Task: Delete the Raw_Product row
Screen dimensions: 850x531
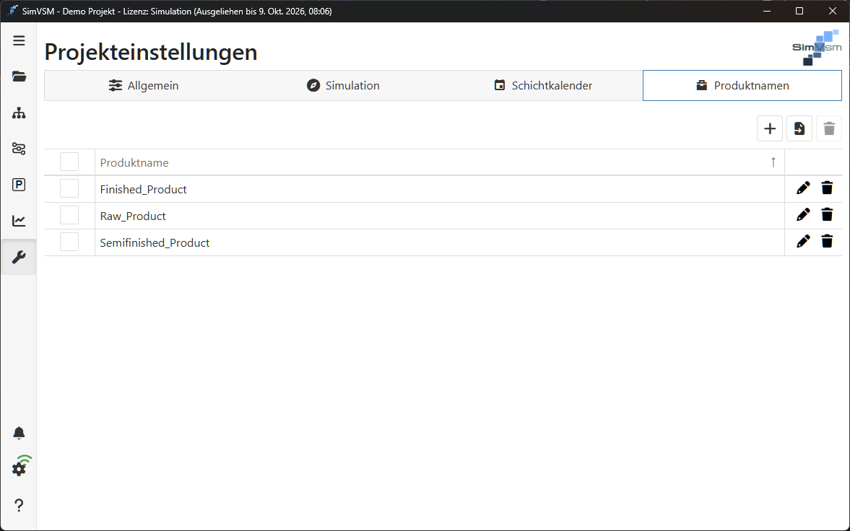Action: 827,214
